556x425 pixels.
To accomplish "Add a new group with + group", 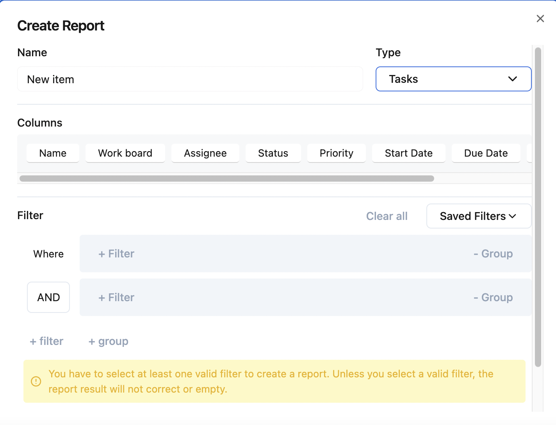I will coord(108,341).
